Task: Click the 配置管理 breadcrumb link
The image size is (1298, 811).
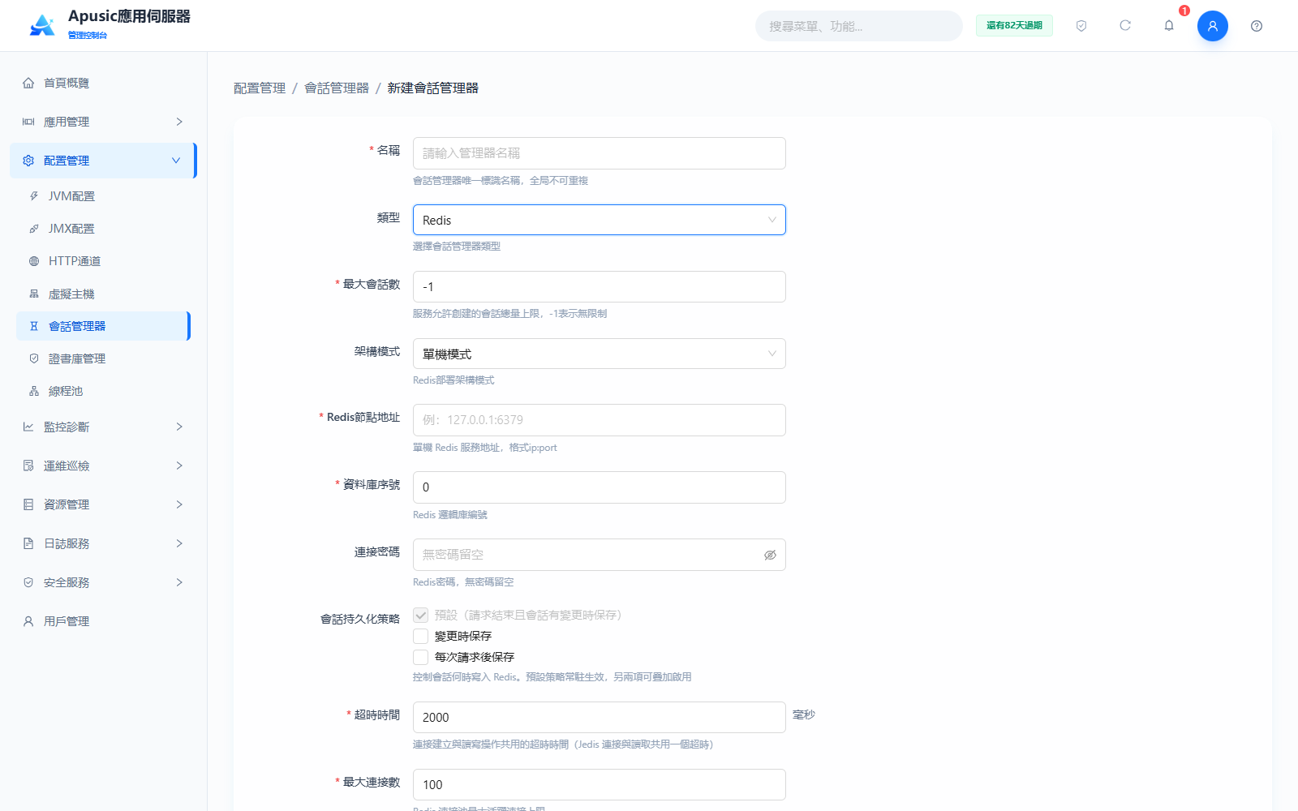Action: coord(260,88)
